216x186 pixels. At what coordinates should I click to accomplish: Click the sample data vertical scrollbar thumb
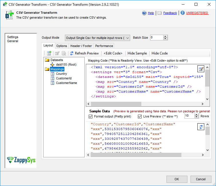coord(207,131)
